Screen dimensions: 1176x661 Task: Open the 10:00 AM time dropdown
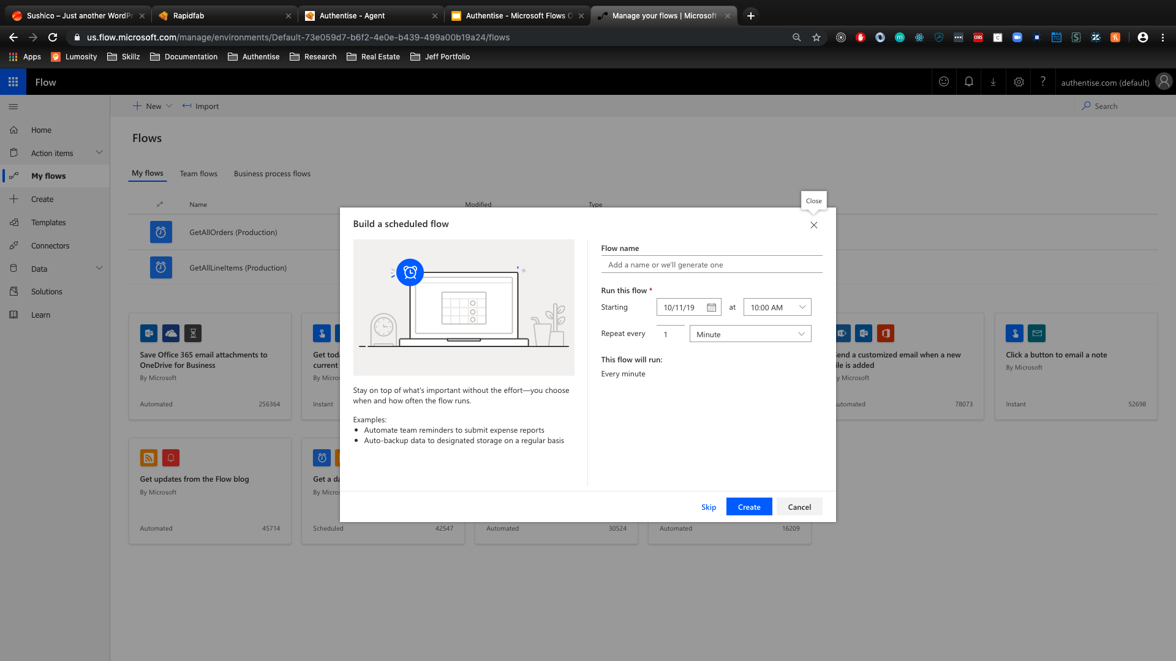pos(777,307)
